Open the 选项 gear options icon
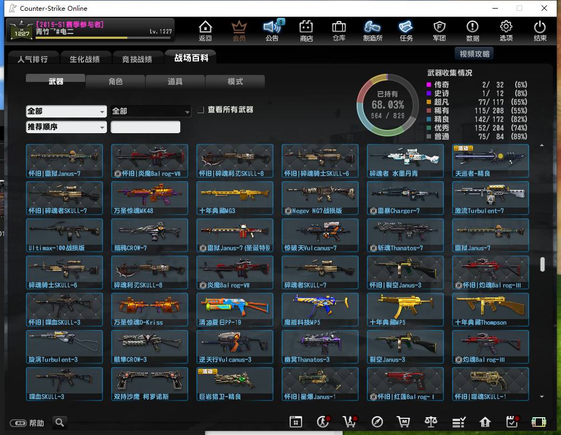561x435 pixels. (506, 31)
